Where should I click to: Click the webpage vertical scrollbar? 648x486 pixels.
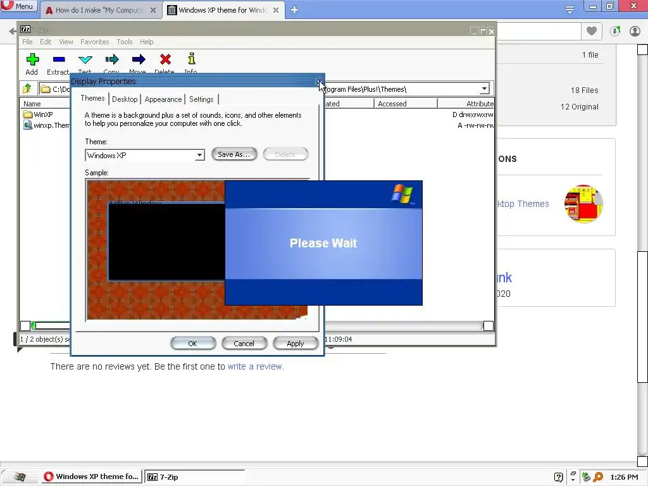pos(643,316)
